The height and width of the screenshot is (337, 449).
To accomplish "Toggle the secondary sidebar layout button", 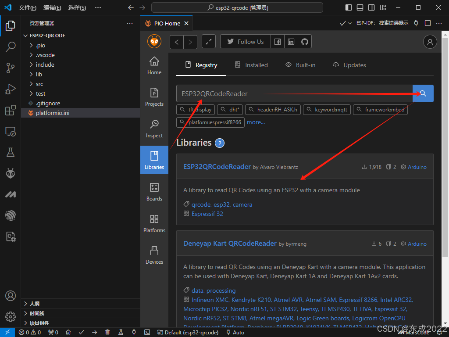I will click(371, 7).
